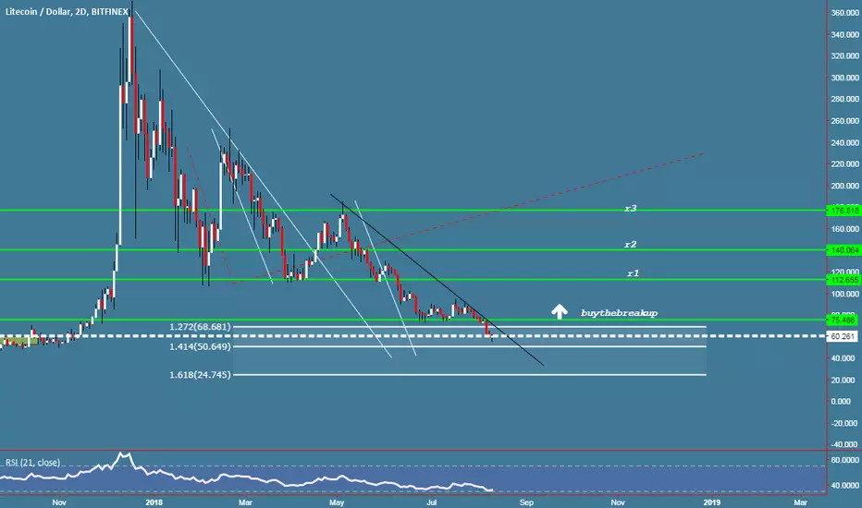The width and height of the screenshot is (862, 508).
Task: Select the 75.486 green price label
Action: [x=844, y=321]
